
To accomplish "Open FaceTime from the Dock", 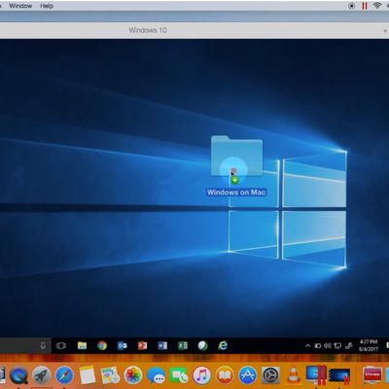I will click(x=179, y=376).
